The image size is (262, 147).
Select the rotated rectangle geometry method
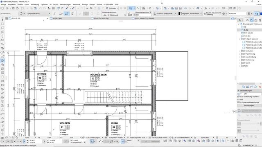point(72,13)
